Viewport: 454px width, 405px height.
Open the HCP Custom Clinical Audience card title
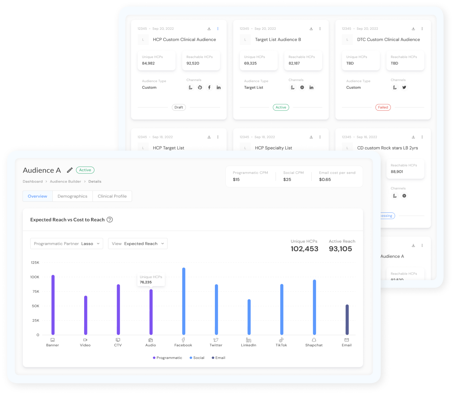coord(184,40)
